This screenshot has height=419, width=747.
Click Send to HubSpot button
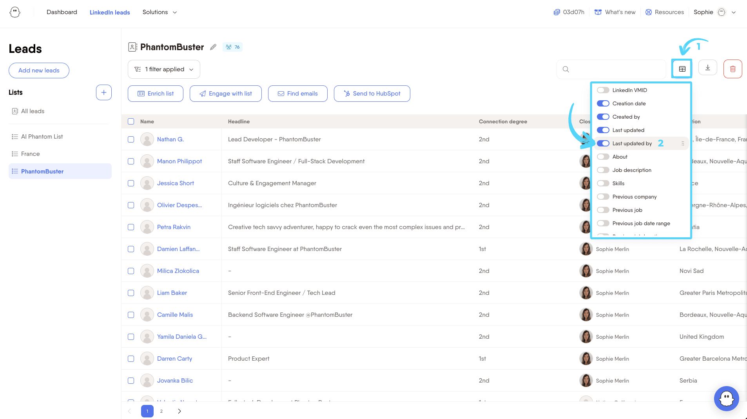click(372, 94)
